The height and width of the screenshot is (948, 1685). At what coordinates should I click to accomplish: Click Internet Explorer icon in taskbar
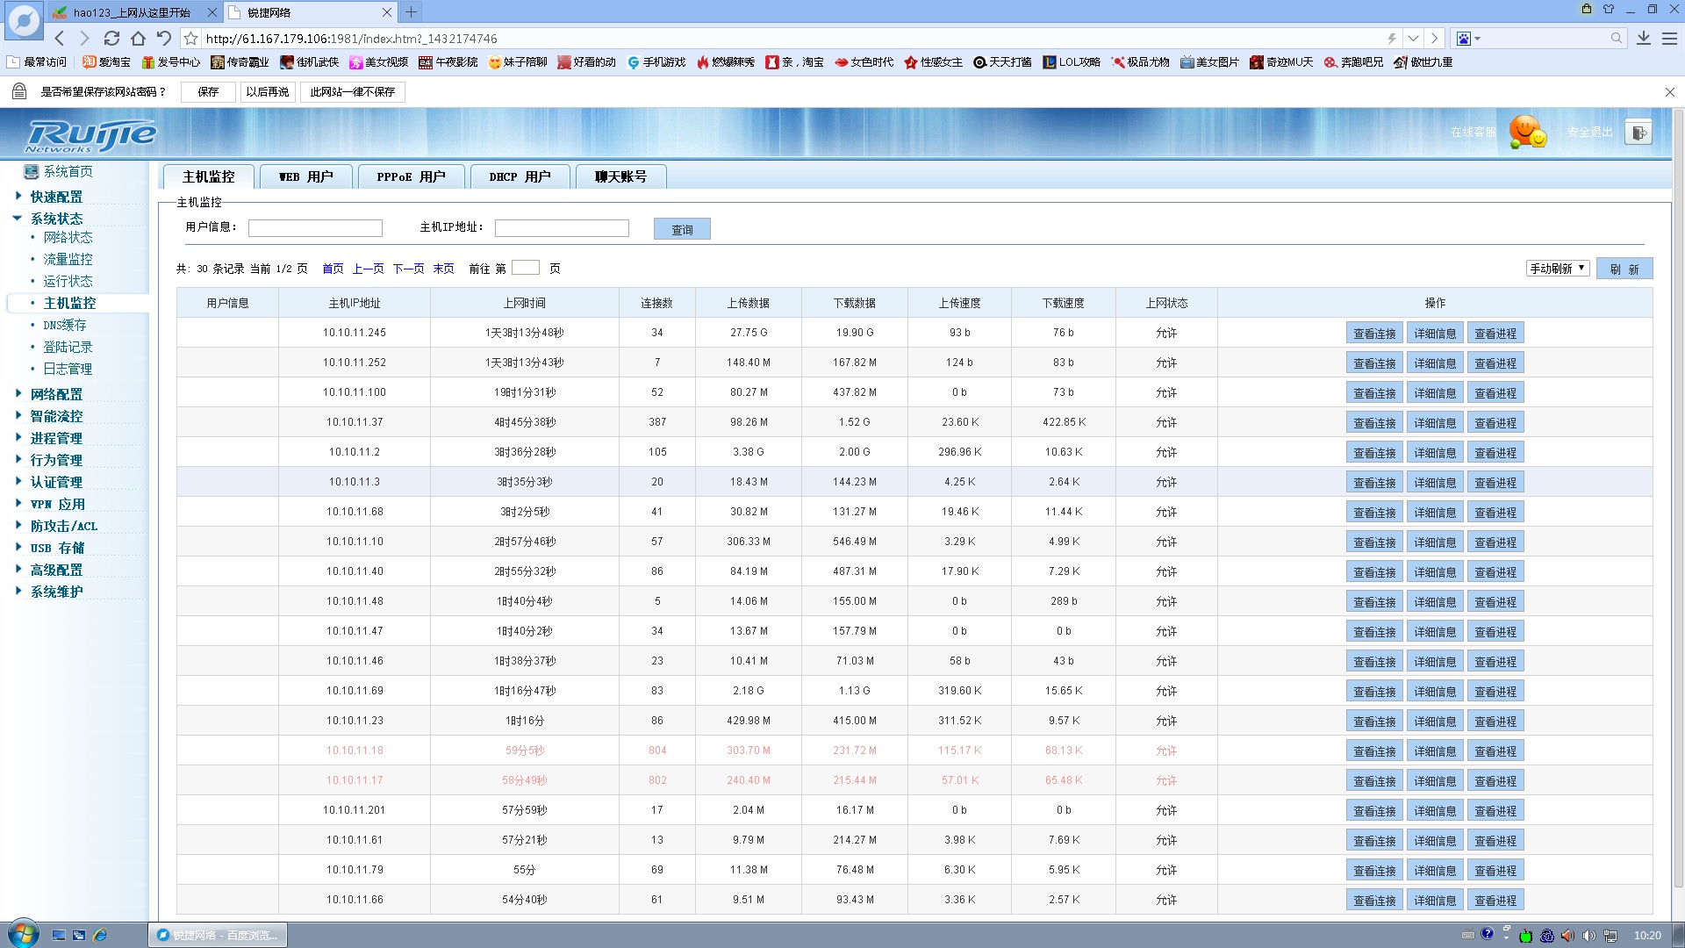[x=100, y=935]
